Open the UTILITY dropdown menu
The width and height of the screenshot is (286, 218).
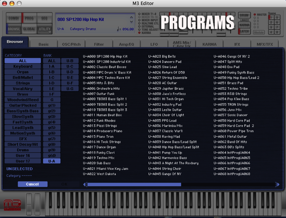pos(45,29)
